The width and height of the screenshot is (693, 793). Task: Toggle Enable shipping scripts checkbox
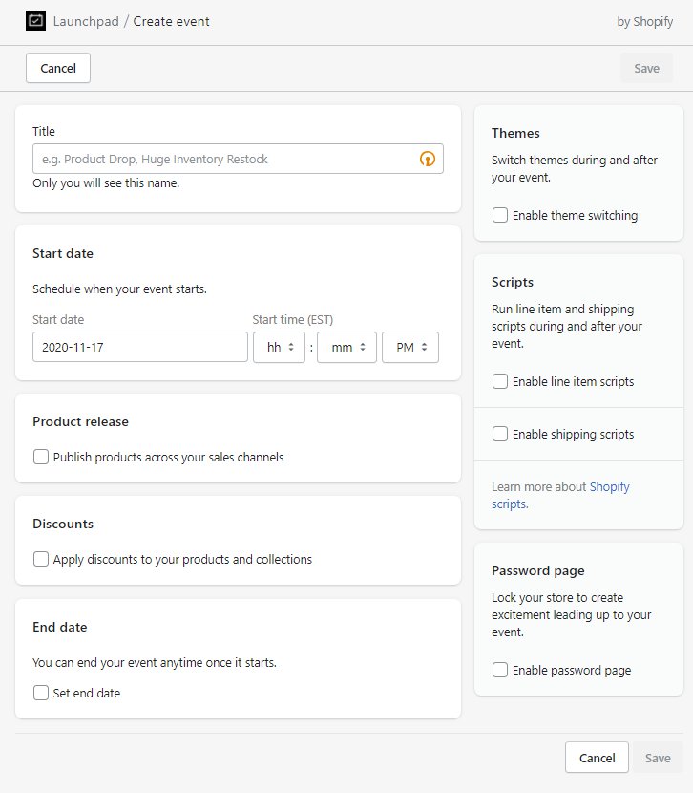coord(500,435)
